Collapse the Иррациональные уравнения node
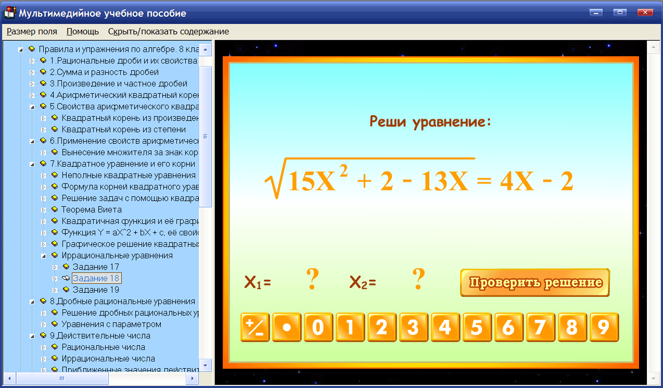 pyautogui.click(x=43, y=256)
